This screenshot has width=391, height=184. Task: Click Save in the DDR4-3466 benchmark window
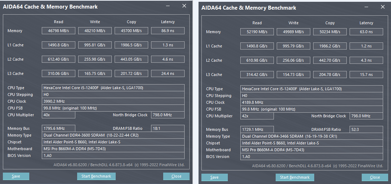[x=214, y=177]
